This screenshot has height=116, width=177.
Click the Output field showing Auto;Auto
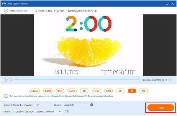click(79, 105)
